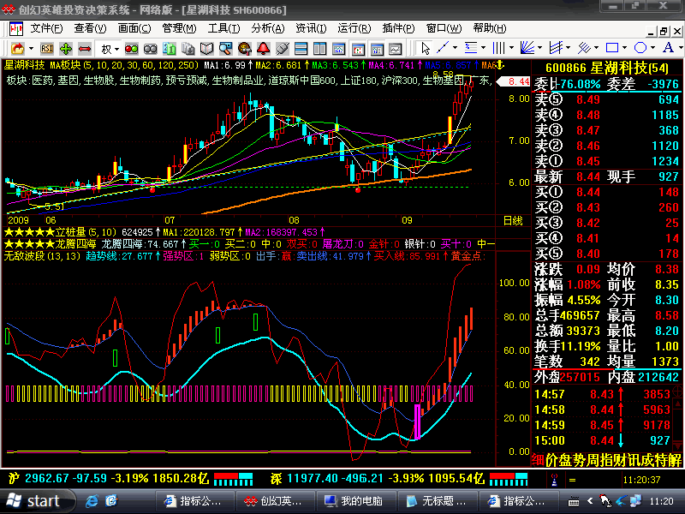This screenshot has height=514, width=685.
Task: Expand the trend line tool dropdown arrow
Action: 456,47
